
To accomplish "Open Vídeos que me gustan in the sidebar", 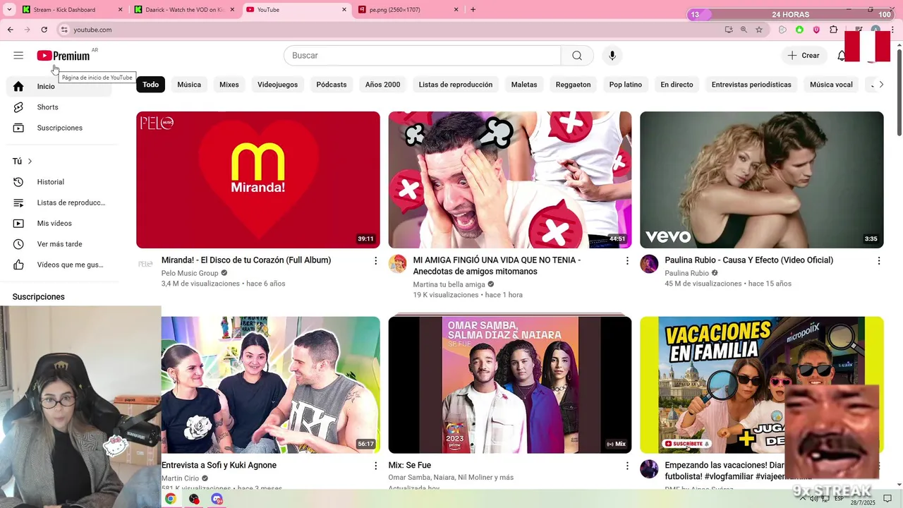I will pos(59,265).
